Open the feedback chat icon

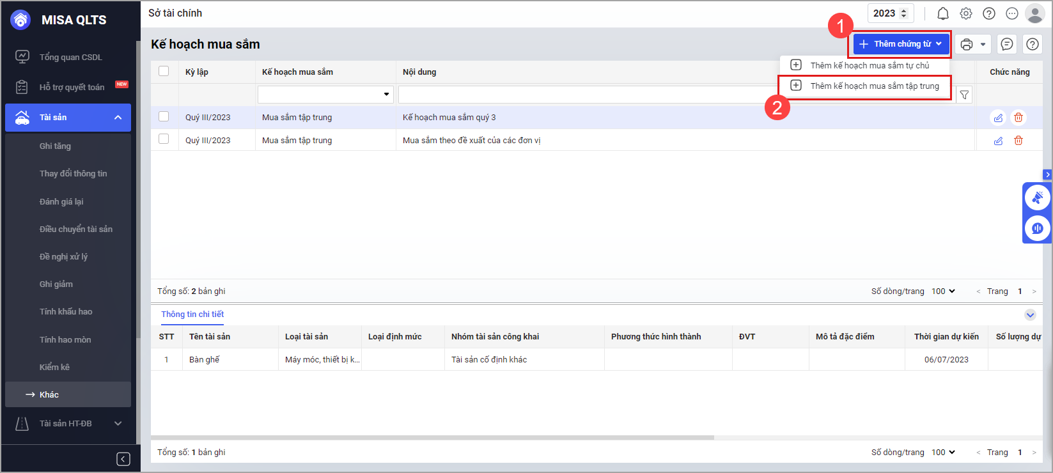tap(1007, 44)
